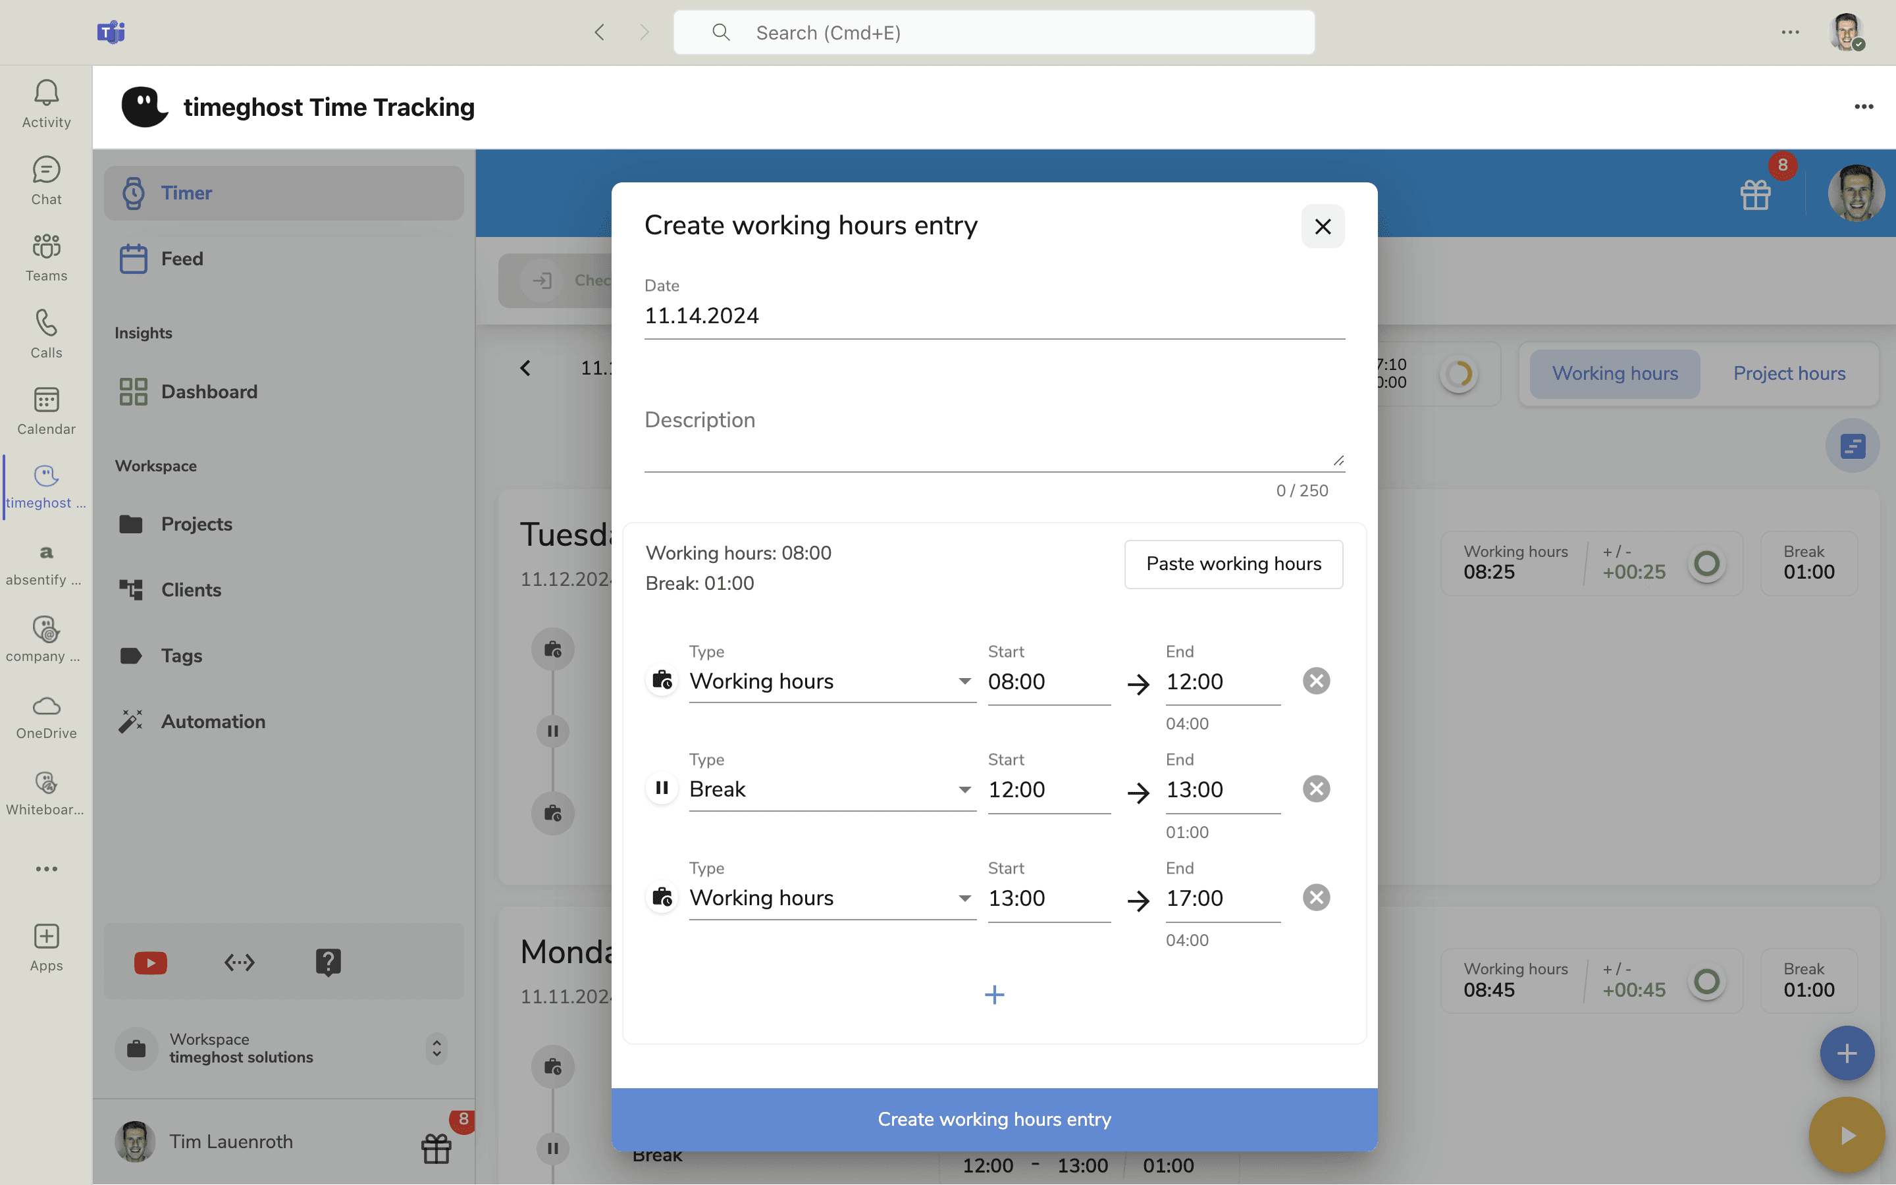Expand the Workspace timeghost solutions switcher
This screenshot has width=1896, height=1185.
pyautogui.click(x=436, y=1048)
